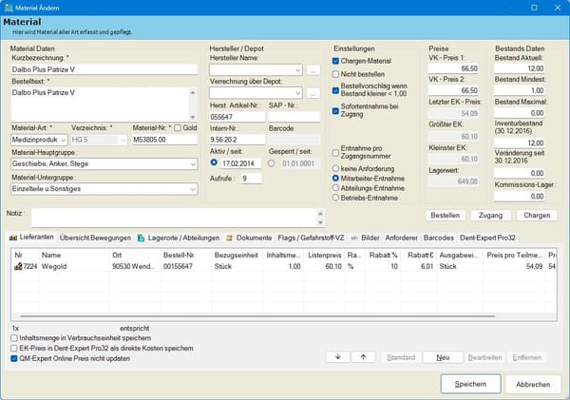The image size is (570, 400).
Task: Toggle QM-Expert Online Preis nicht updaten
Action: coord(14,358)
